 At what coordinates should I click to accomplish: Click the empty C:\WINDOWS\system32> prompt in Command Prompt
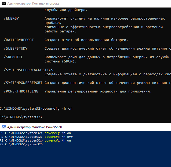coord(21,117)
